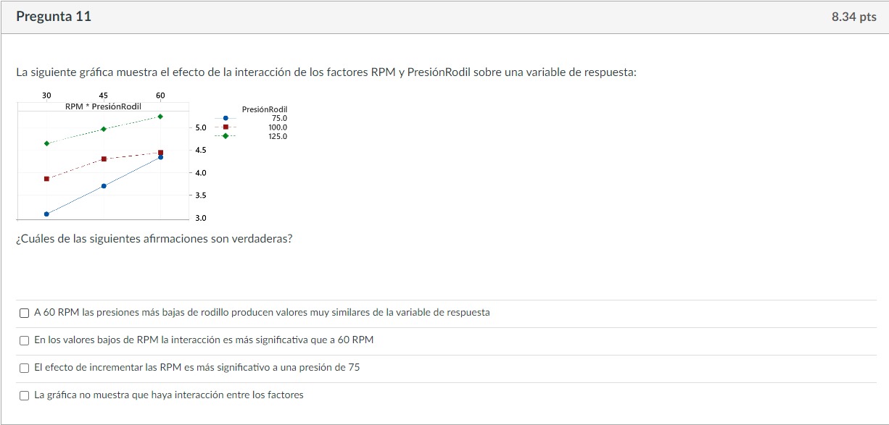Check the answer stating no interaction is shown
The width and height of the screenshot is (889, 425).
[x=24, y=395]
